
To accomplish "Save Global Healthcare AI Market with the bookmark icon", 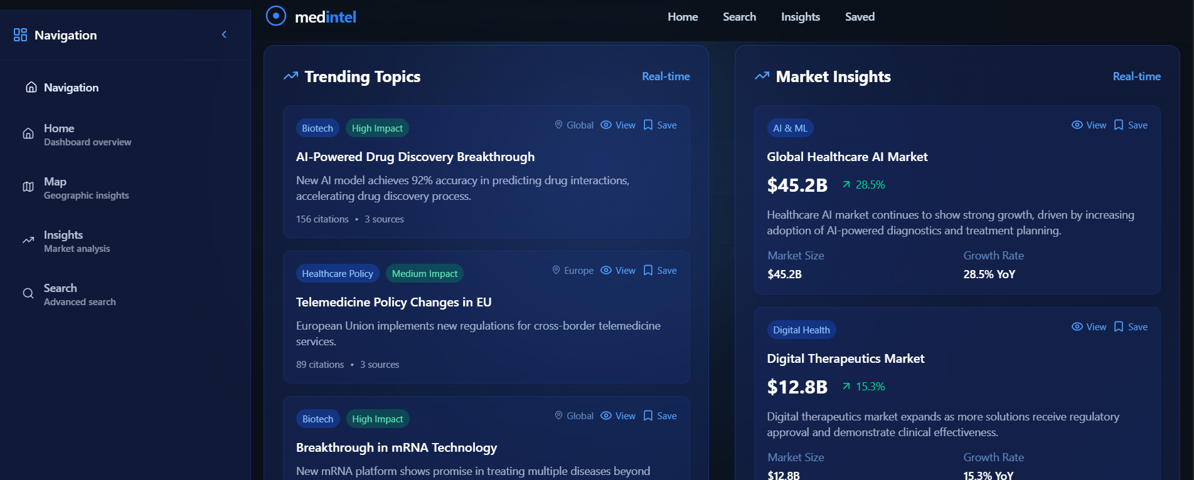I will point(1119,125).
